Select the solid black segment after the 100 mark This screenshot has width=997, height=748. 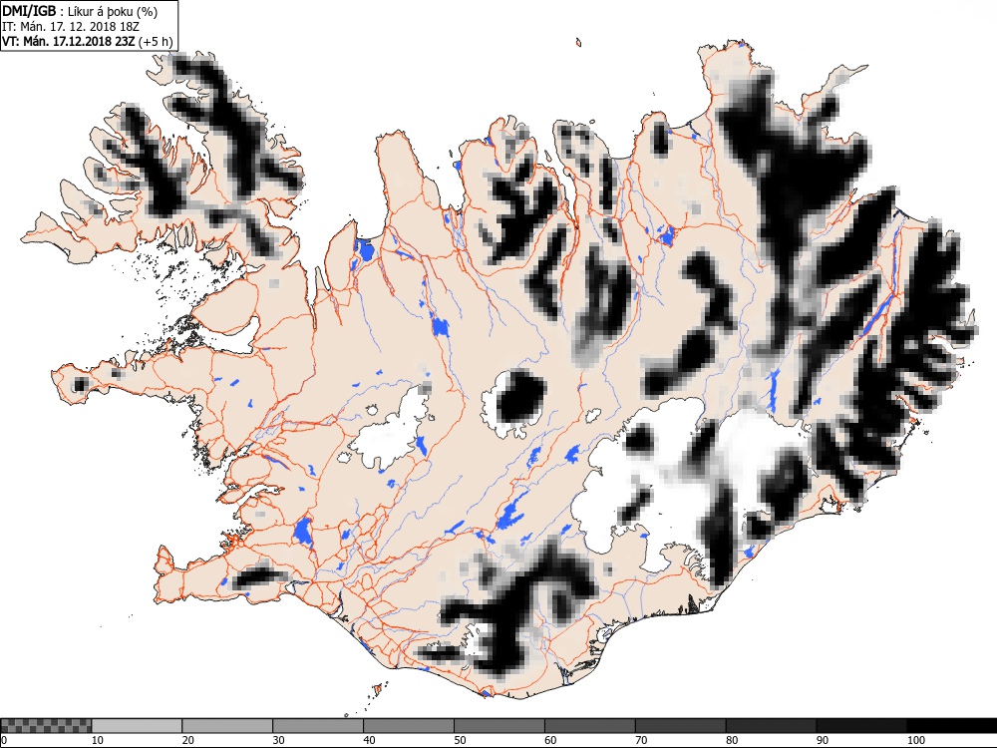pyautogui.click(x=952, y=726)
